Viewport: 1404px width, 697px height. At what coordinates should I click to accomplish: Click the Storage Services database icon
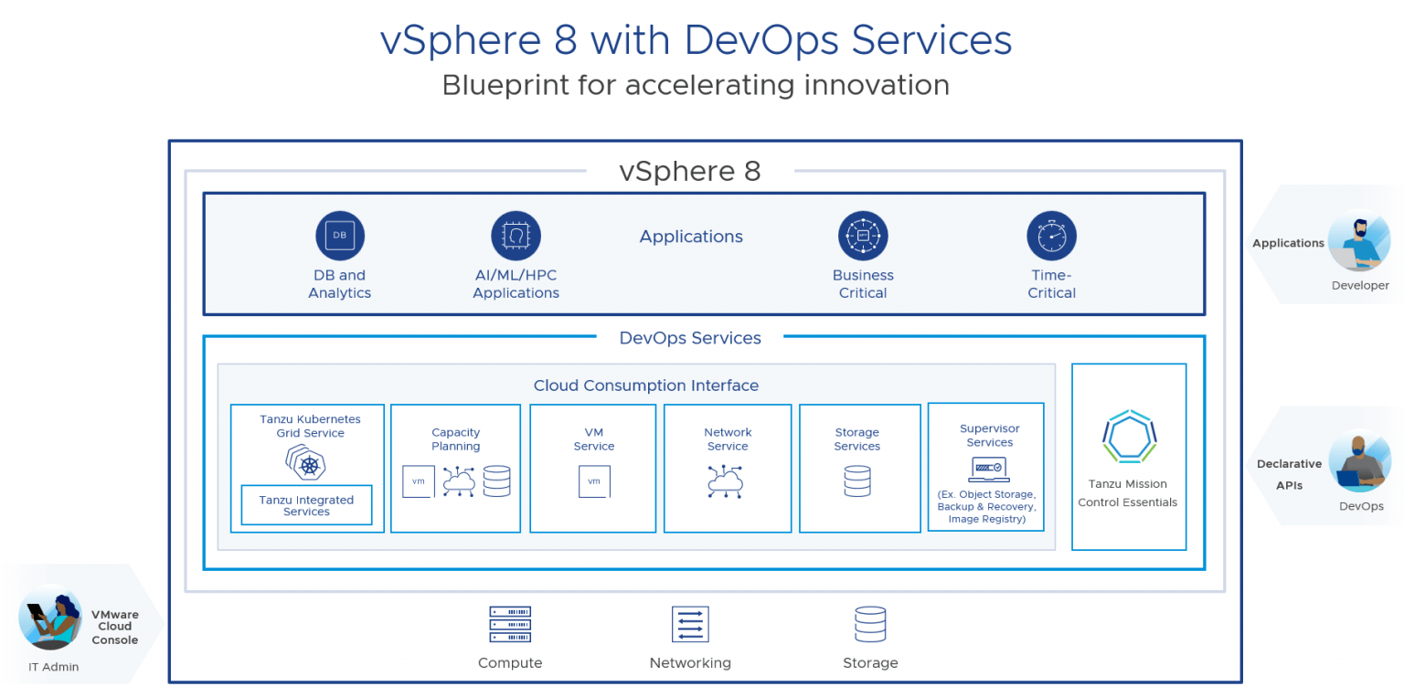pos(857,481)
